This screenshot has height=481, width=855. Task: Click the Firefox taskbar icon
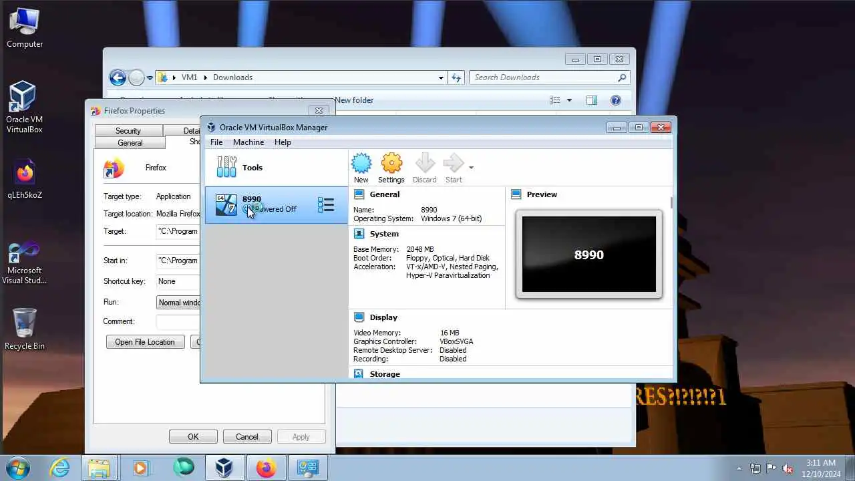pyautogui.click(x=266, y=468)
